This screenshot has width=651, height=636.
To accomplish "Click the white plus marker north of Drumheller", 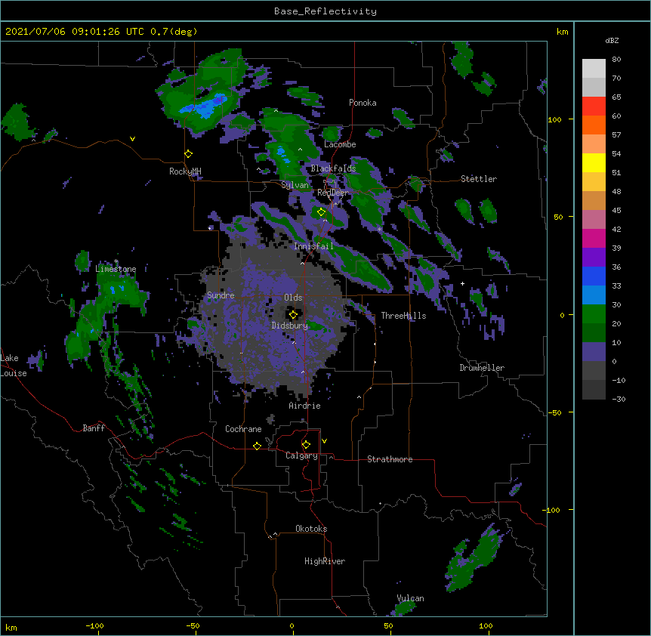I will 462,283.
